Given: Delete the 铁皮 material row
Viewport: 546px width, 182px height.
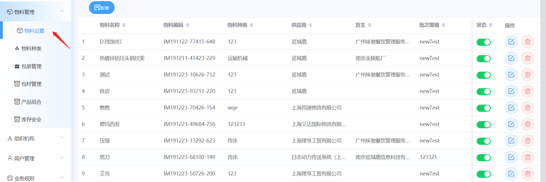Looking at the screenshot, I should coord(528,91).
